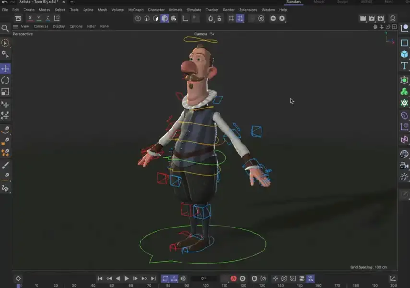Click the magnifier search icon at top left
This screenshot has height=288, width=410.
click(x=5, y=27)
